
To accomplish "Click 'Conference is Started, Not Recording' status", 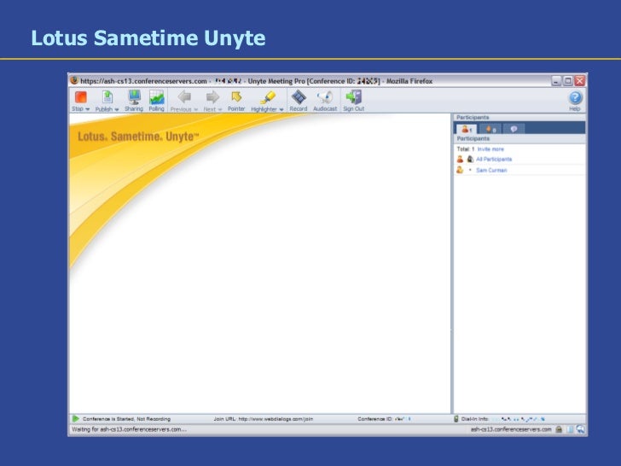I will (127, 419).
